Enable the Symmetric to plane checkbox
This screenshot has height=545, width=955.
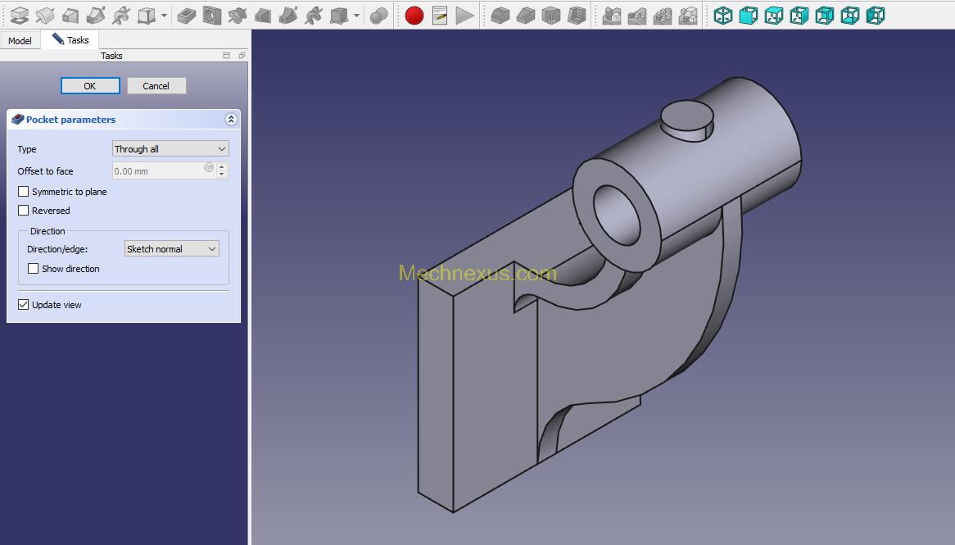click(x=24, y=192)
